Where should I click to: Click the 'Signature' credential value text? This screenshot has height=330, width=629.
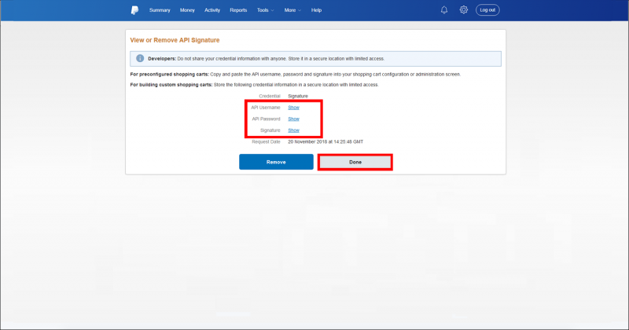298,96
